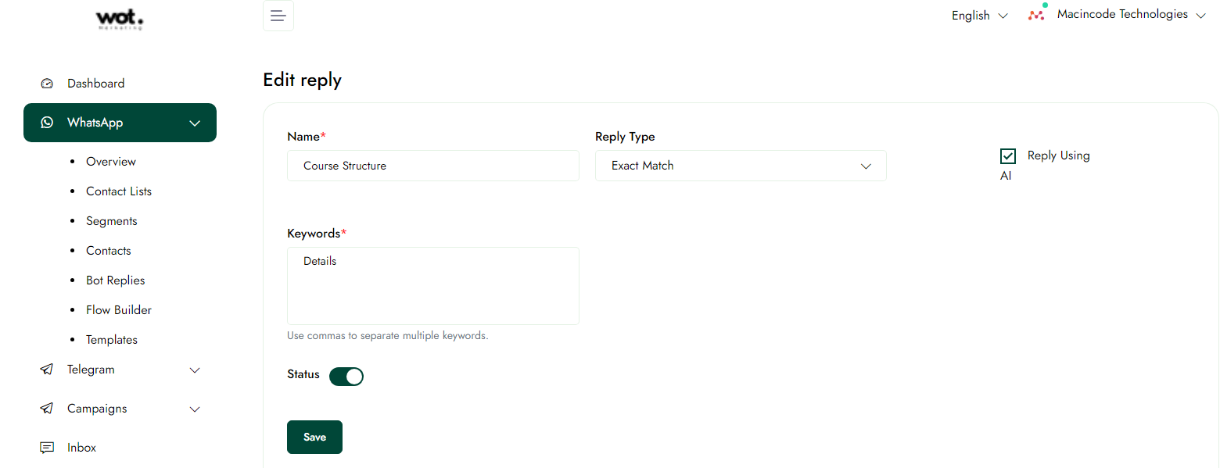
Task: Click the Inbox message icon
Action: coord(47,448)
